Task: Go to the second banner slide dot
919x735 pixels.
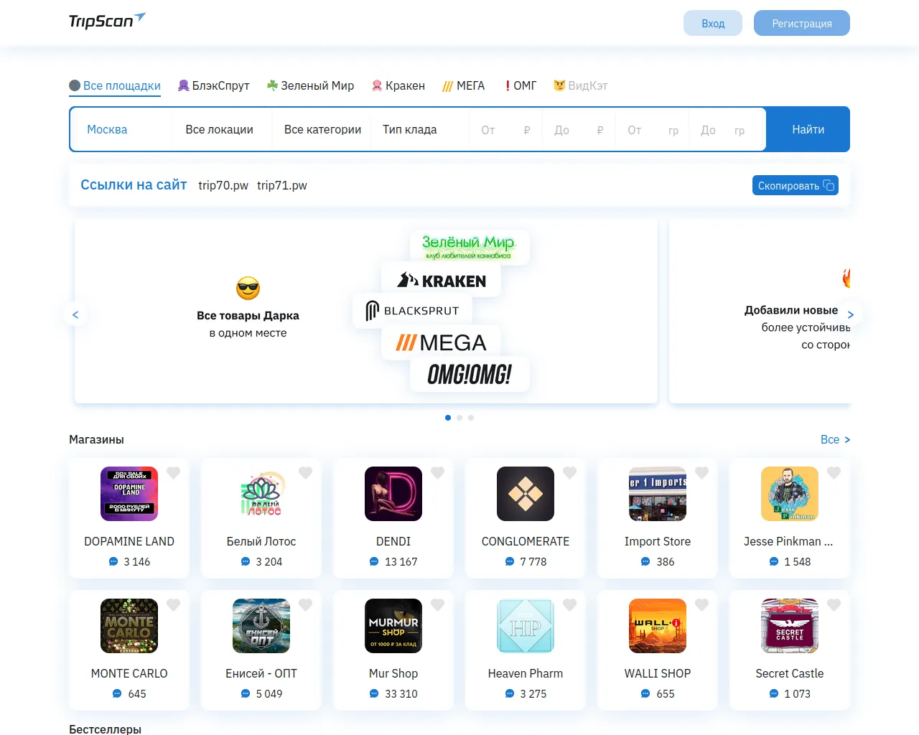Action: coord(459,418)
